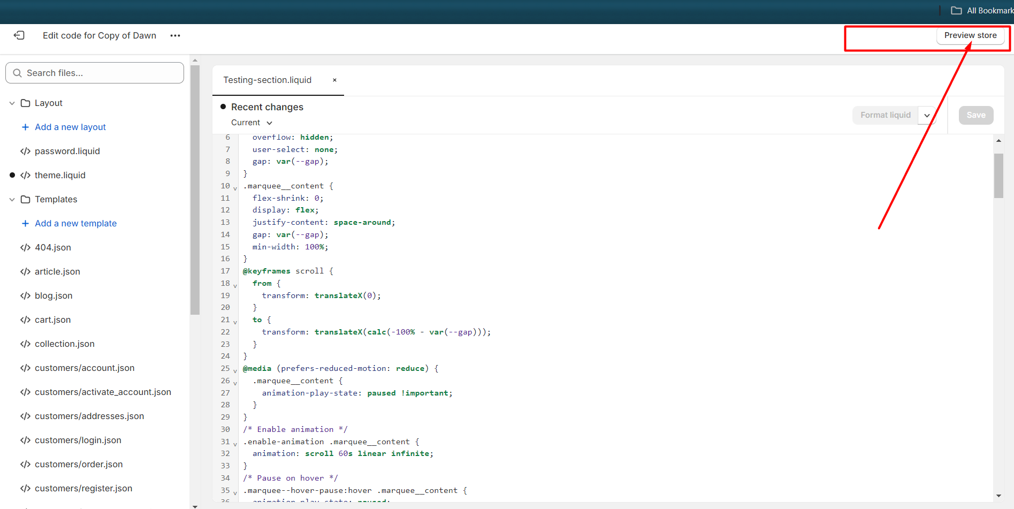Fold the hover-pause block at line 35
This screenshot has width=1014, height=509.
(235, 492)
